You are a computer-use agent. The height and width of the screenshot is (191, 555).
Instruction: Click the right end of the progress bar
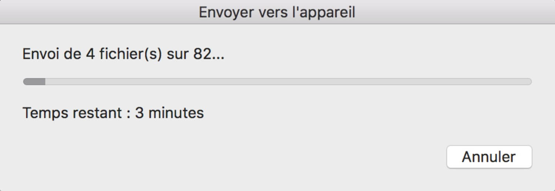pyautogui.click(x=529, y=81)
